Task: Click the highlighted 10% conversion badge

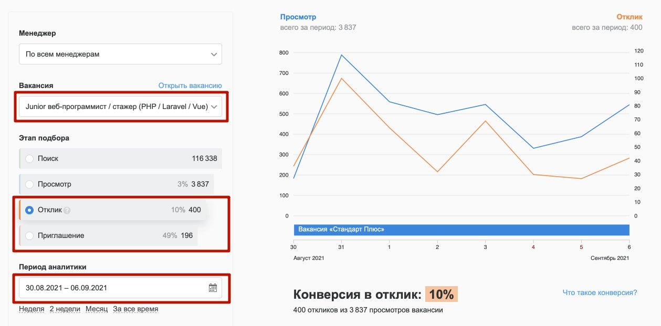Action: click(x=442, y=295)
